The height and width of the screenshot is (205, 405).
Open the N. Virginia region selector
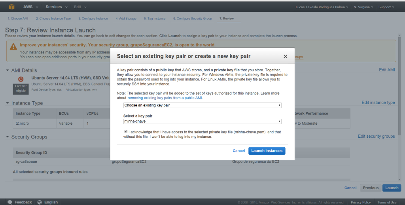tap(363, 7)
